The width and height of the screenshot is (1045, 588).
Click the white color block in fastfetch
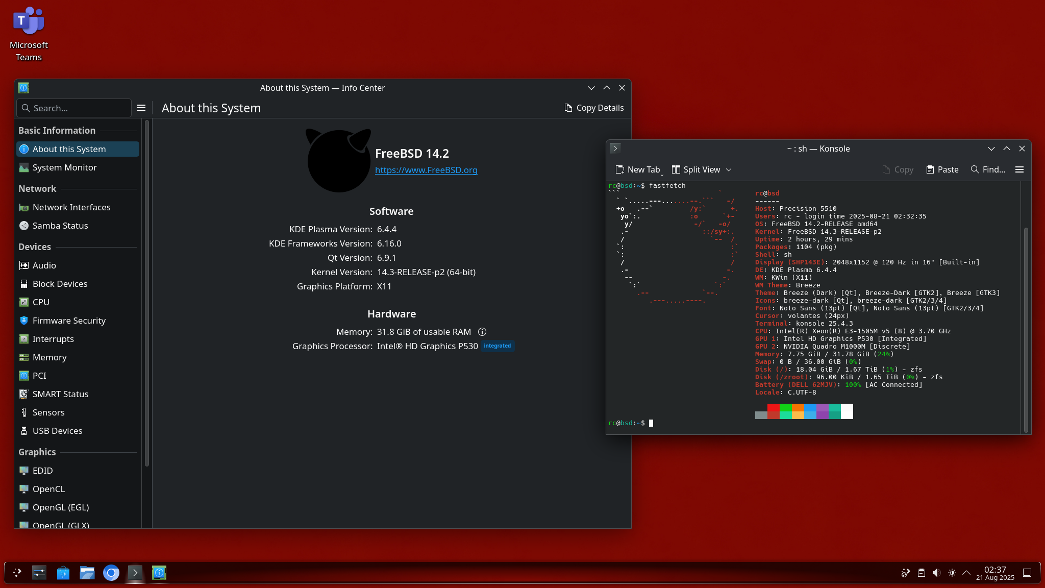click(847, 411)
